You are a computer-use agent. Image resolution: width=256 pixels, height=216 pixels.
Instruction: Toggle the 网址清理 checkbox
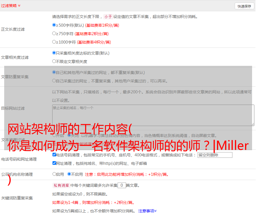pos(54,163)
